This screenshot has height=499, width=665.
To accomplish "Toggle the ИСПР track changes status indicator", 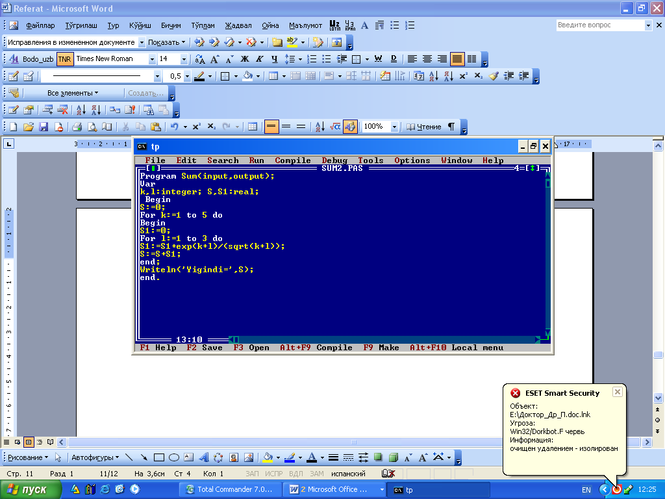I will point(275,474).
